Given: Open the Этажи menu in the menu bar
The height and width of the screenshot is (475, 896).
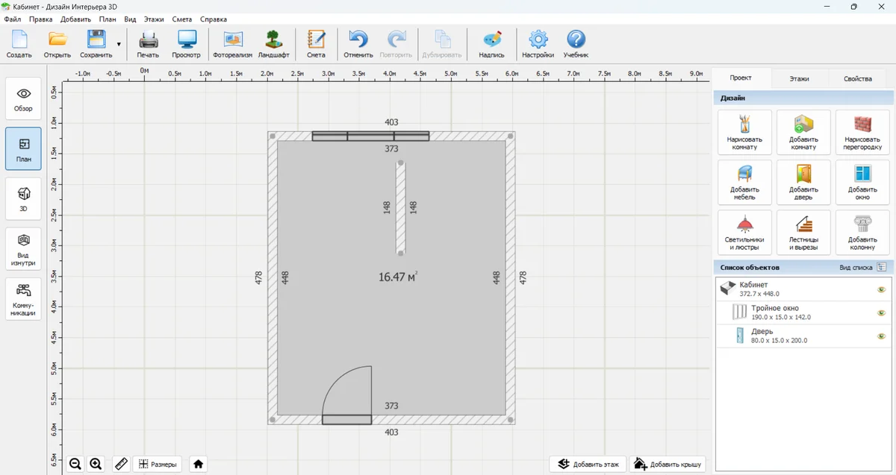Looking at the screenshot, I should coord(153,19).
